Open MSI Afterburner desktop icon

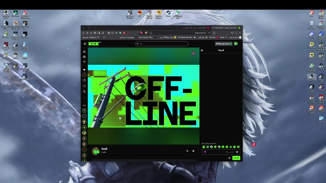pyautogui.click(x=311, y=68)
